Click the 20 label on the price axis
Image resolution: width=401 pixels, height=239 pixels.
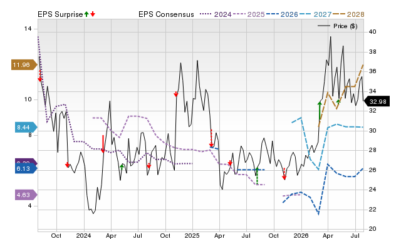(372, 229)
